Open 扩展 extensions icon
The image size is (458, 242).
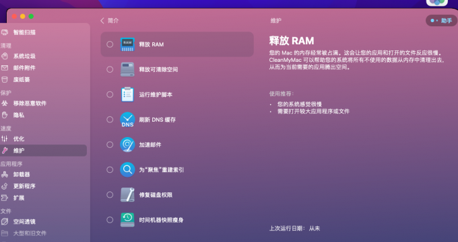5,198
